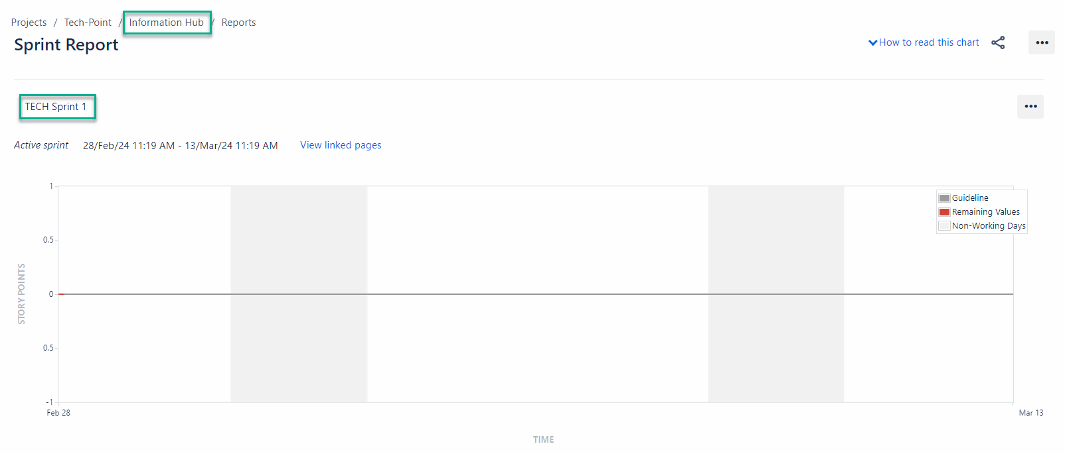This screenshot has height=454, width=1065.
Task: Click the Feb 28 timeline start label
Action: point(58,412)
